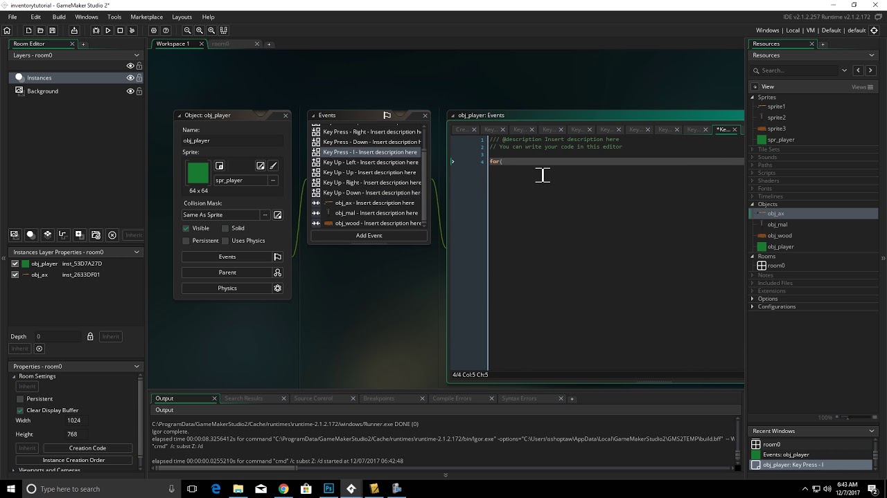The width and height of the screenshot is (887, 498).
Task: Save the project via the floppy icon
Action: pyautogui.click(x=52, y=30)
